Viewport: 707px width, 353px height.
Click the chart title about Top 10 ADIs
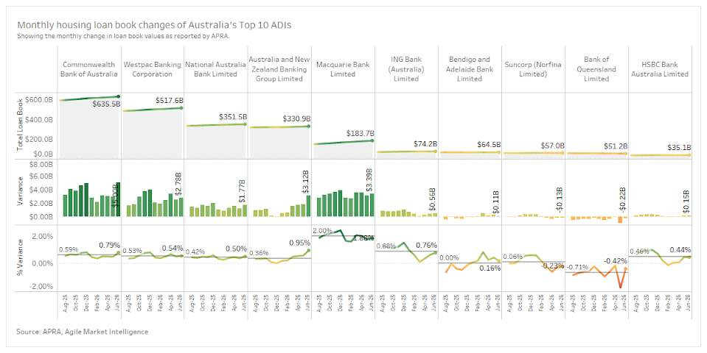[x=154, y=25]
